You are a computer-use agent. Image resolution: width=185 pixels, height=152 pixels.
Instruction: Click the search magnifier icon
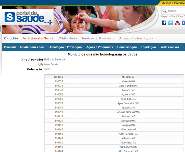coord(164,11)
